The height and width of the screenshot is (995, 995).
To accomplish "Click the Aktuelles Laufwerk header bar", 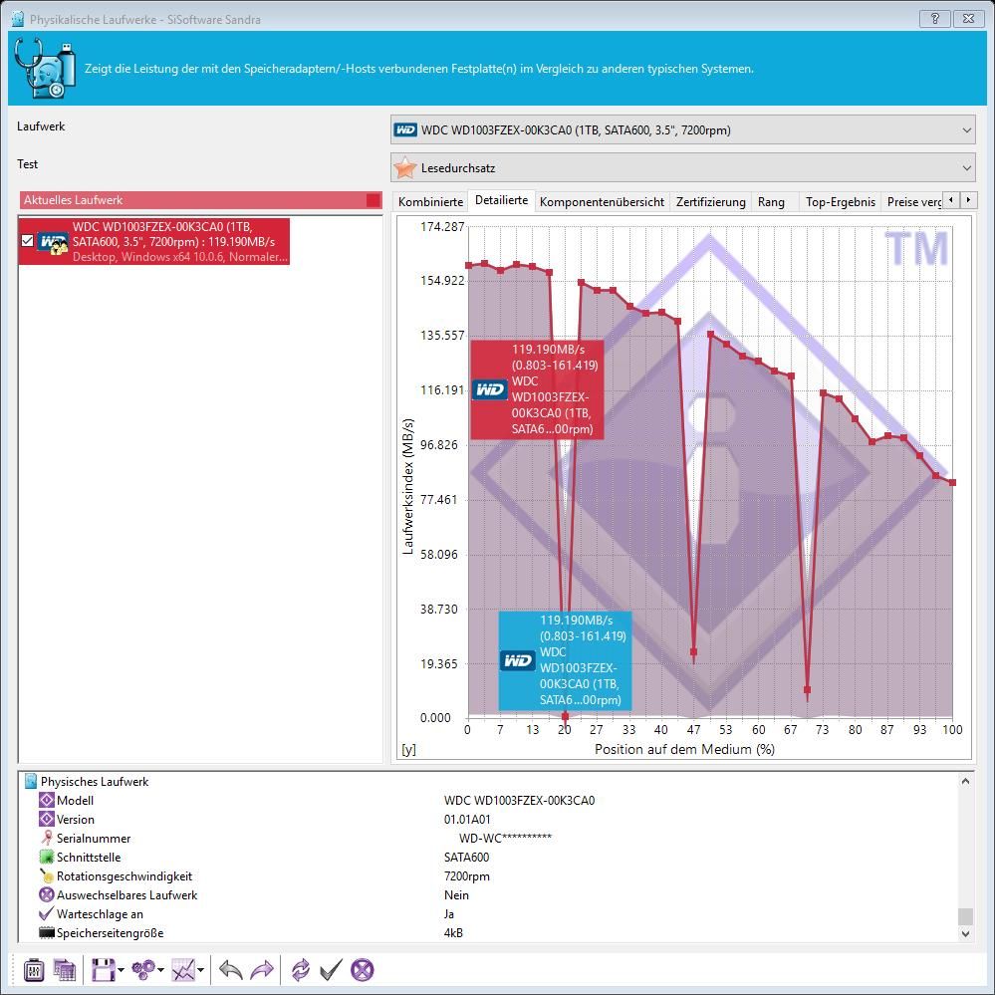I will [200, 200].
